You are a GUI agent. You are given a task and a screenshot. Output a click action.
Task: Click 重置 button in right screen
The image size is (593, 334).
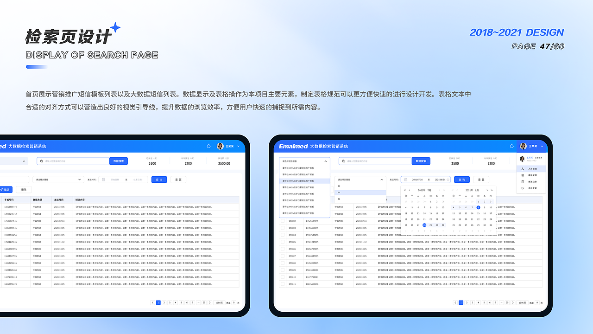click(481, 180)
